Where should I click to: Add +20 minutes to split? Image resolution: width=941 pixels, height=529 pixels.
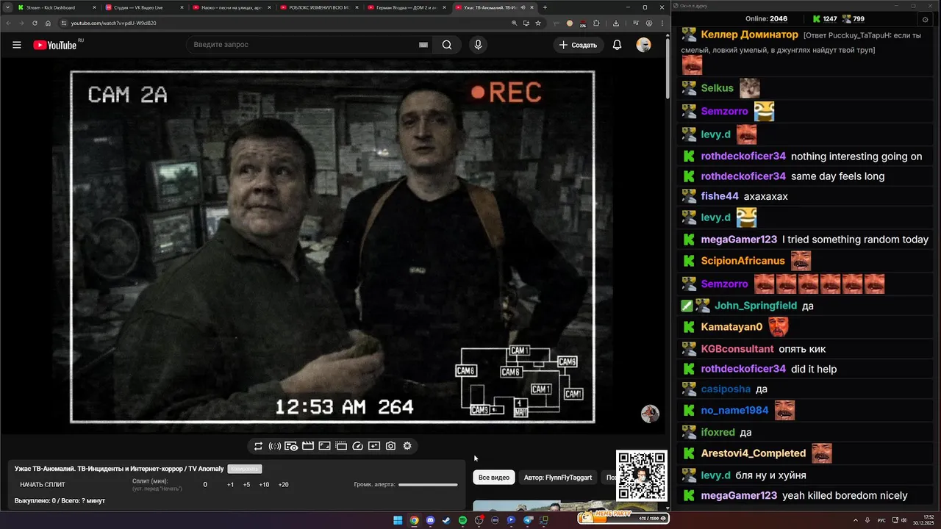click(284, 485)
